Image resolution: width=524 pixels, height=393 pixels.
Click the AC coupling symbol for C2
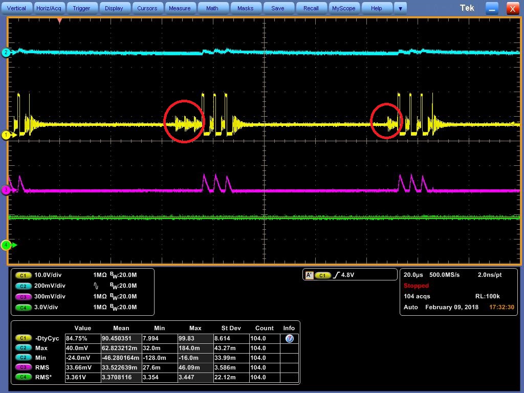tap(96, 286)
